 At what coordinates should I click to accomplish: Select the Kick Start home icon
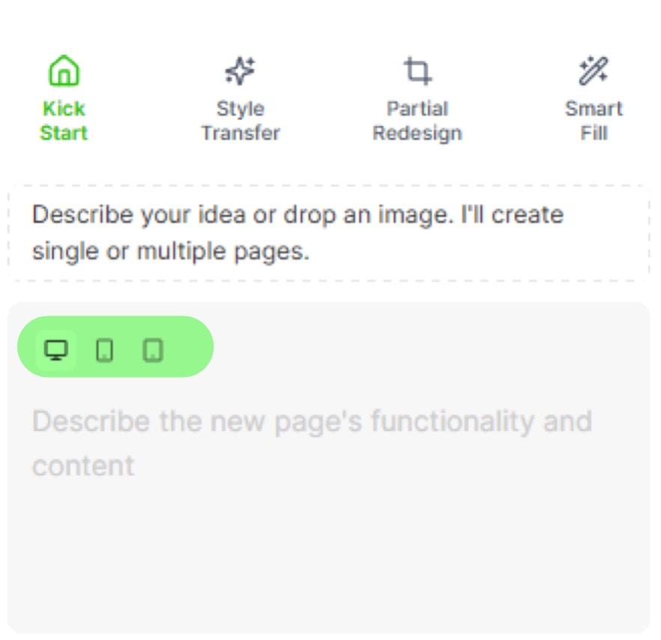point(64,70)
